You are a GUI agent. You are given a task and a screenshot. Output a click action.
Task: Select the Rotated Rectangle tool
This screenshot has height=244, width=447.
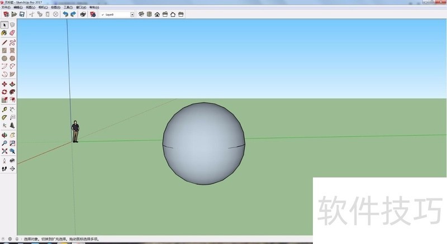pos(12,51)
